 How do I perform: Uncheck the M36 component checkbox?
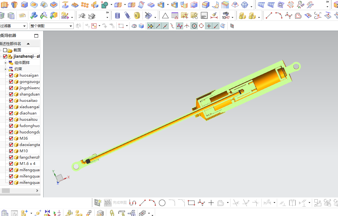click(11, 138)
